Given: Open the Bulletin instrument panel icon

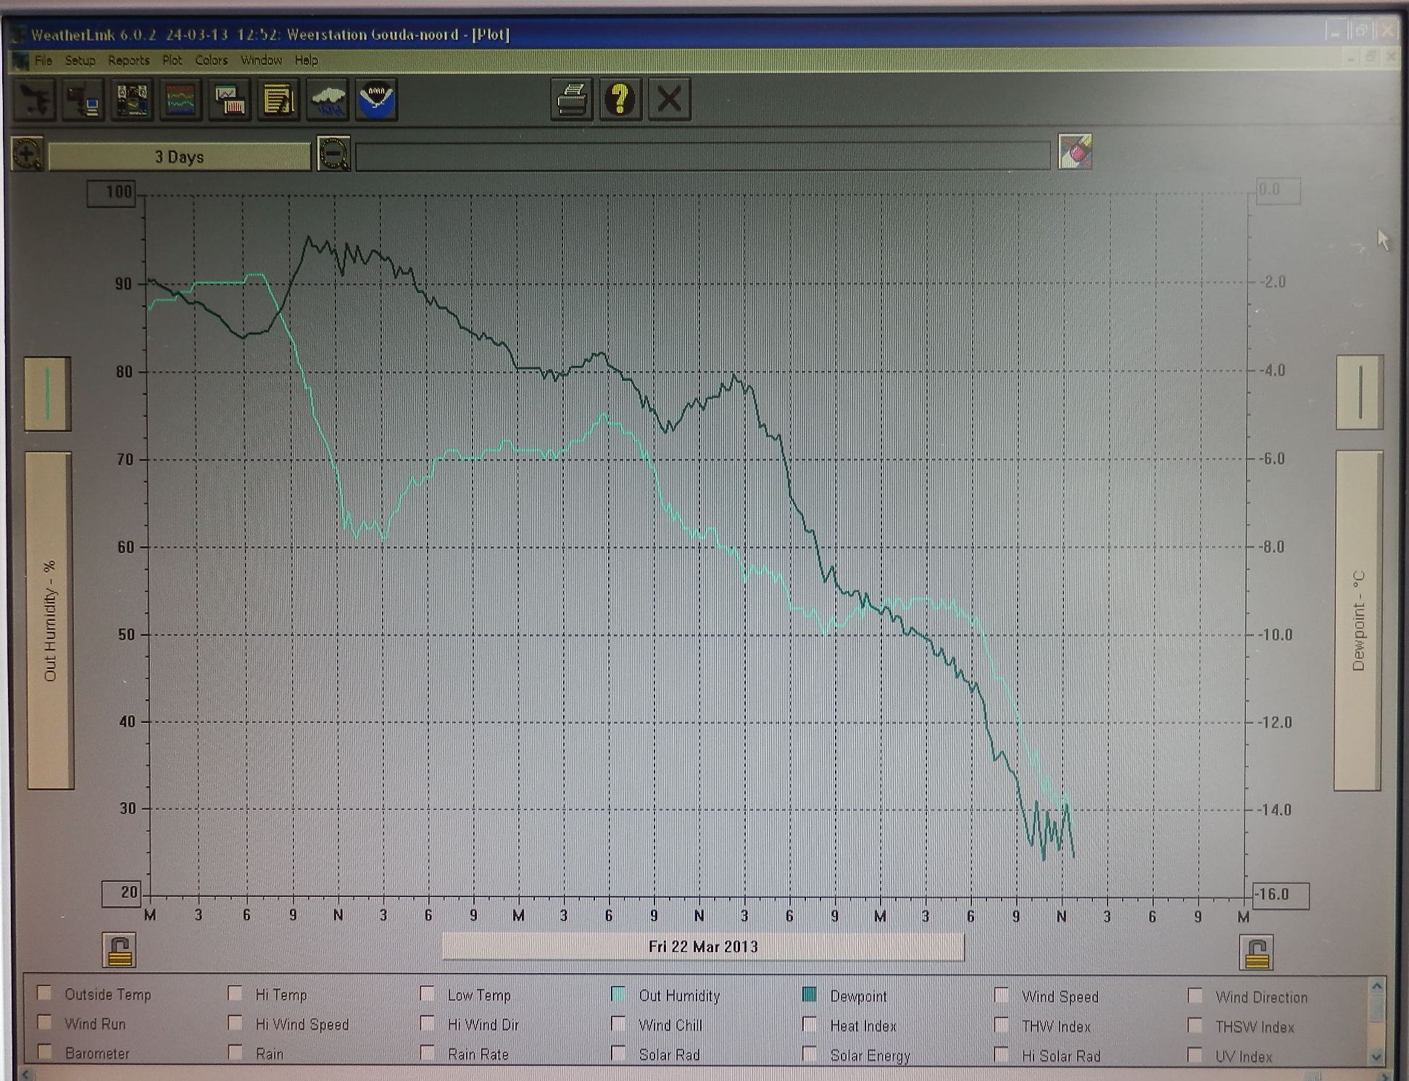Looking at the screenshot, I should pos(132,100).
